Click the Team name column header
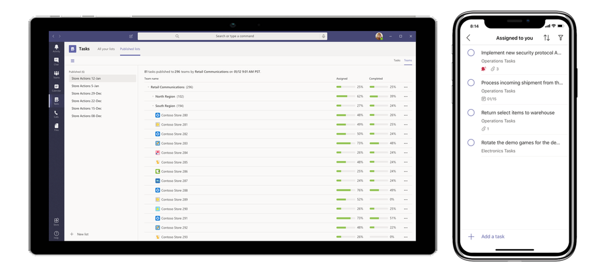Screen dimensions: 609x276 click(x=151, y=79)
